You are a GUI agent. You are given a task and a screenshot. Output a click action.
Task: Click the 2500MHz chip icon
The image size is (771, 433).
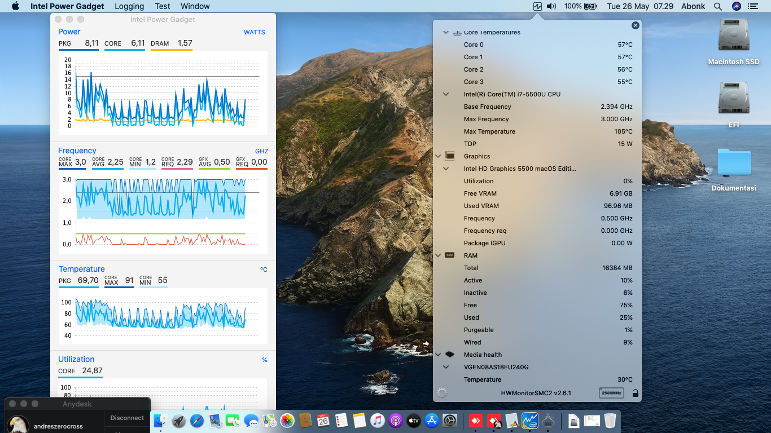(611, 393)
